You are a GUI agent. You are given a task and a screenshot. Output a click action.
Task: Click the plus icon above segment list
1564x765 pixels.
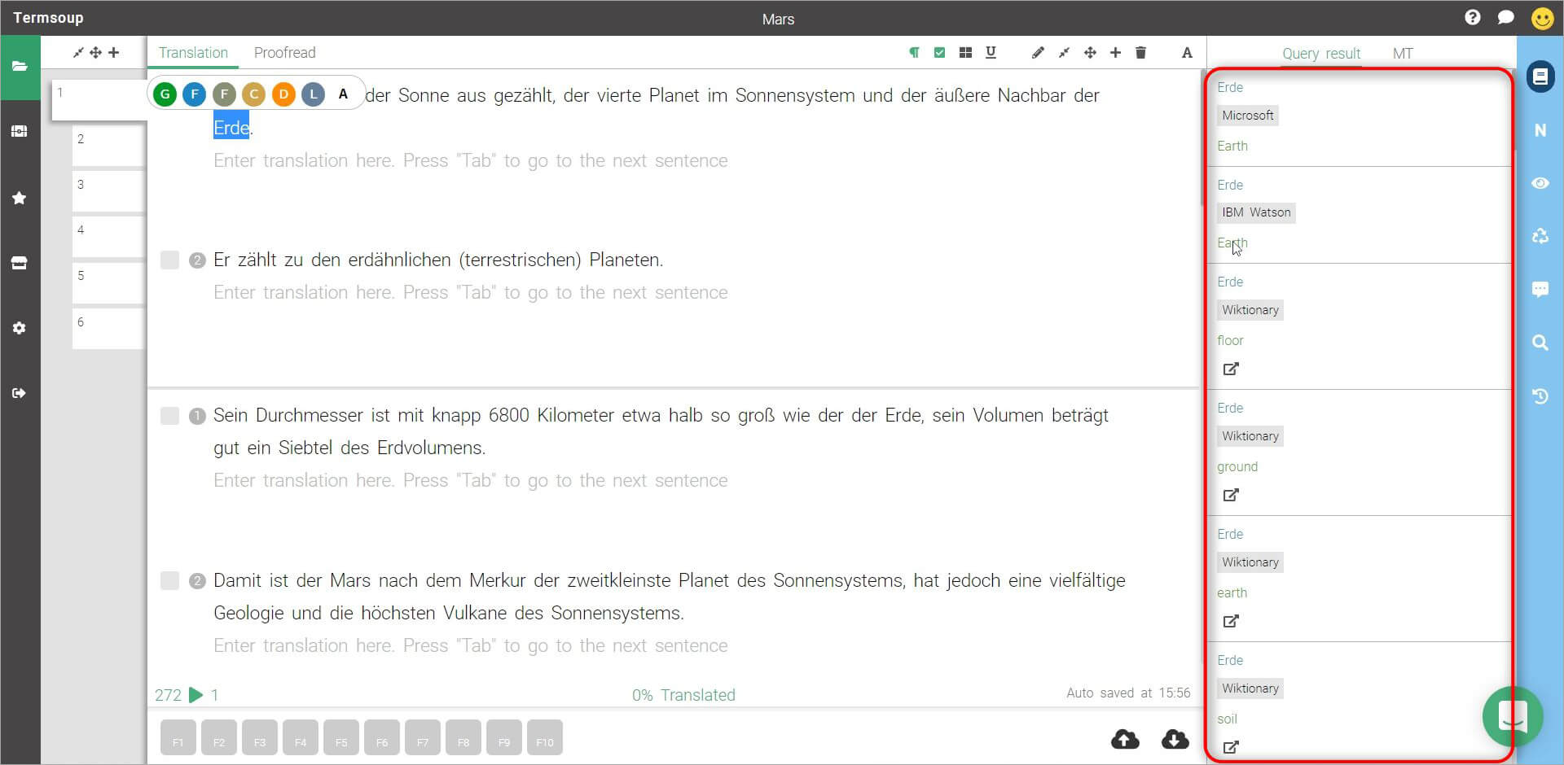click(x=114, y=53)
